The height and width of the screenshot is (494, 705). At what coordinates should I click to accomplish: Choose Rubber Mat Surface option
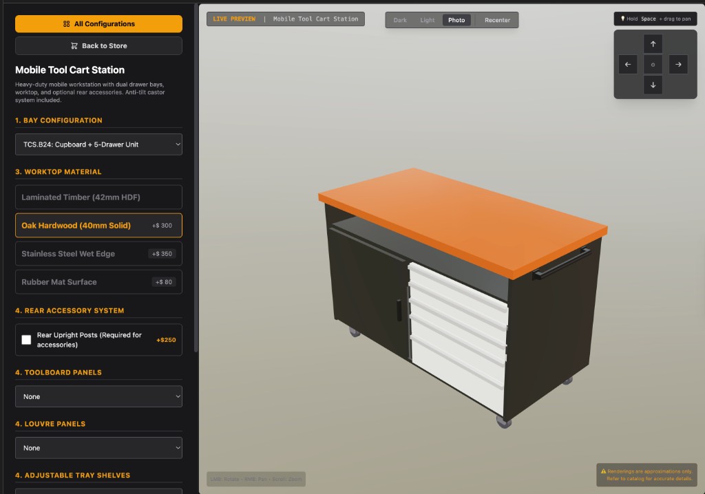[98, 282]
